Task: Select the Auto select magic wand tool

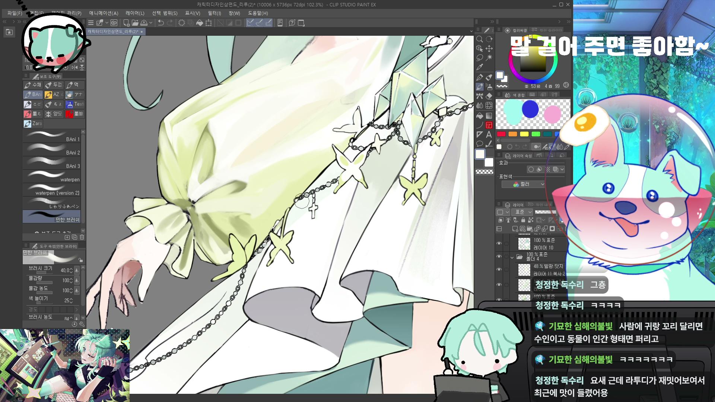Action: click(489, 57)
